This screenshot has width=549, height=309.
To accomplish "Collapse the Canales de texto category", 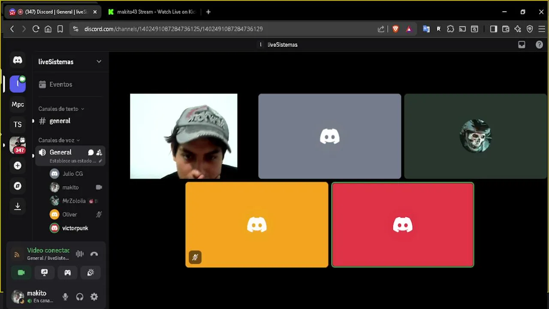I will pyautogui.click(x=61, y=109).
